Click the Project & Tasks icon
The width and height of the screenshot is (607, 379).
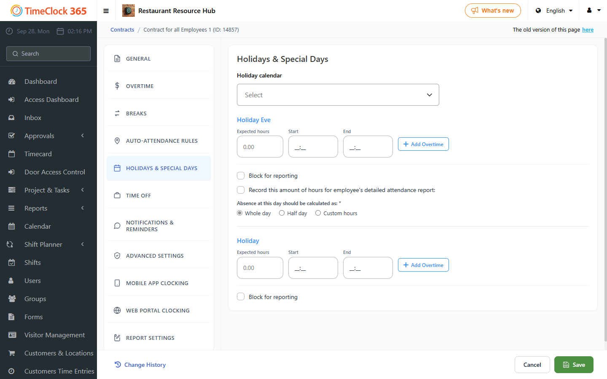[12, 190]
